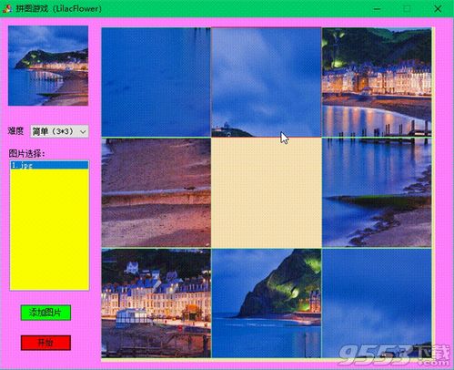Click the seafront buildings tile at bottom left
This screenshot has width=454, height=370.
pyautogui.click(x=156, y=303)
